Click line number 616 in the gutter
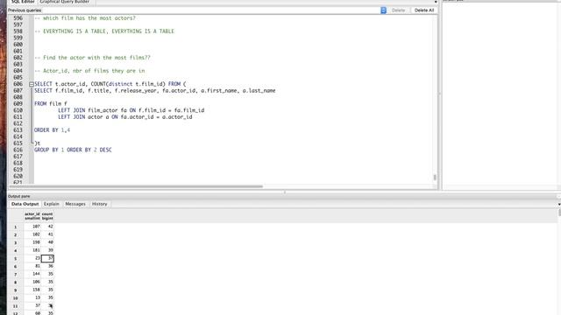Image resolution: width=561 pixels, height=315 pixels. pyautogui.click(x=18, y=150)
